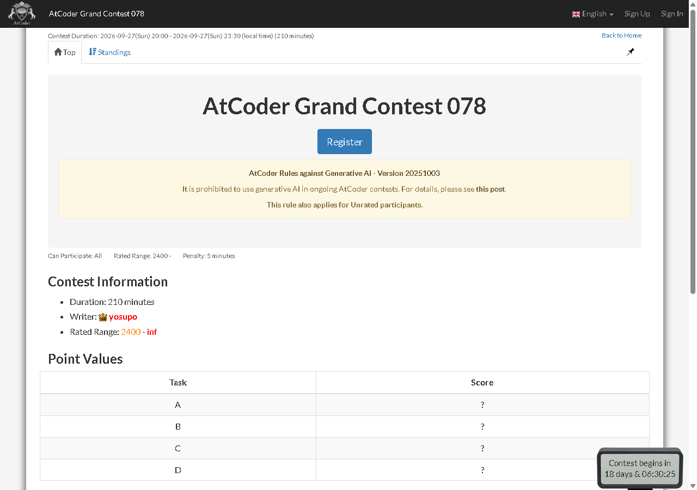Click the score cell for Task C

coord(482,449)
